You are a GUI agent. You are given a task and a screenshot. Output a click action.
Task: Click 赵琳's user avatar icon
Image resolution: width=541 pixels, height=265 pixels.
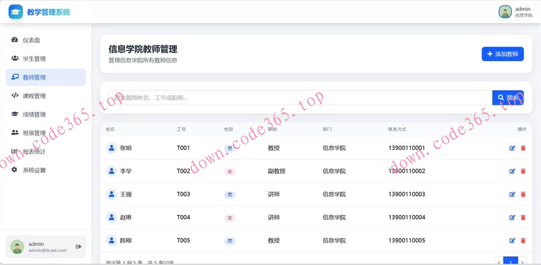(x=112, y=217)
